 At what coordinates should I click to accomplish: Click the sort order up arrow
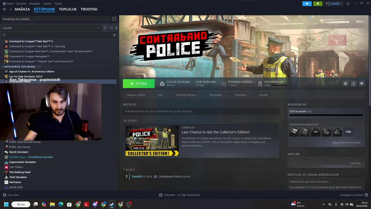105,28
